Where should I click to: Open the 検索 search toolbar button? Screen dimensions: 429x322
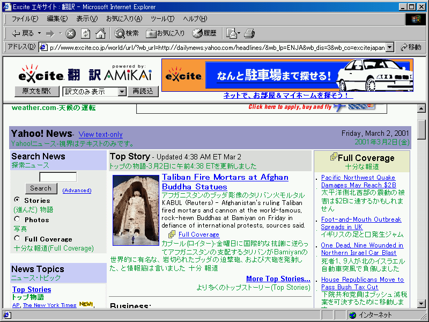(x=127, y=33)
